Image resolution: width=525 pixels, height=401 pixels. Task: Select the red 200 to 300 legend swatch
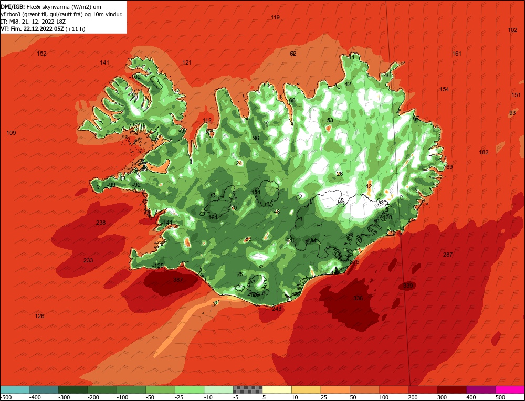[x=423, y=389]
